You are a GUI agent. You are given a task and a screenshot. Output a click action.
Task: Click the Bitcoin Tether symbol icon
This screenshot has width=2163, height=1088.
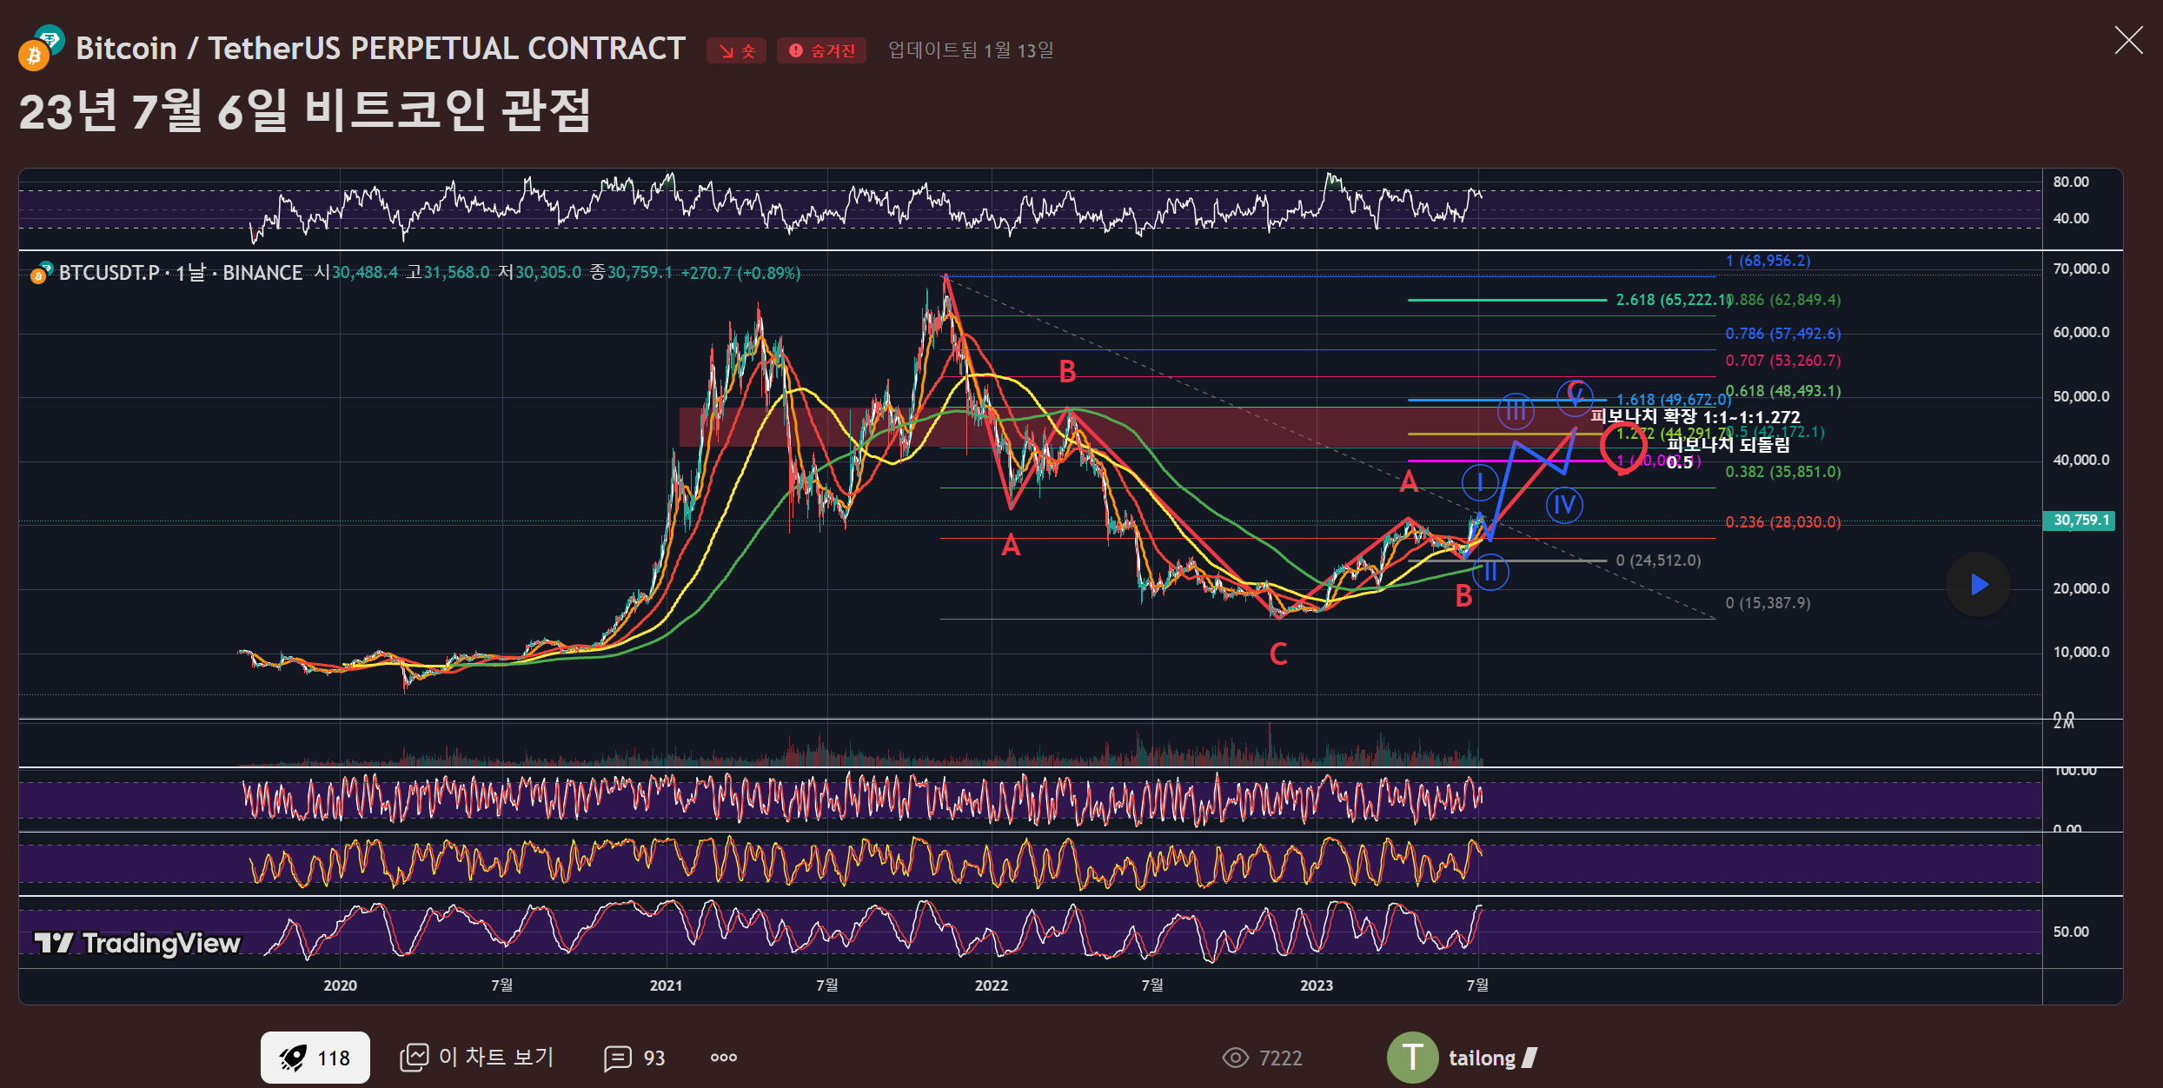point(41,49)
